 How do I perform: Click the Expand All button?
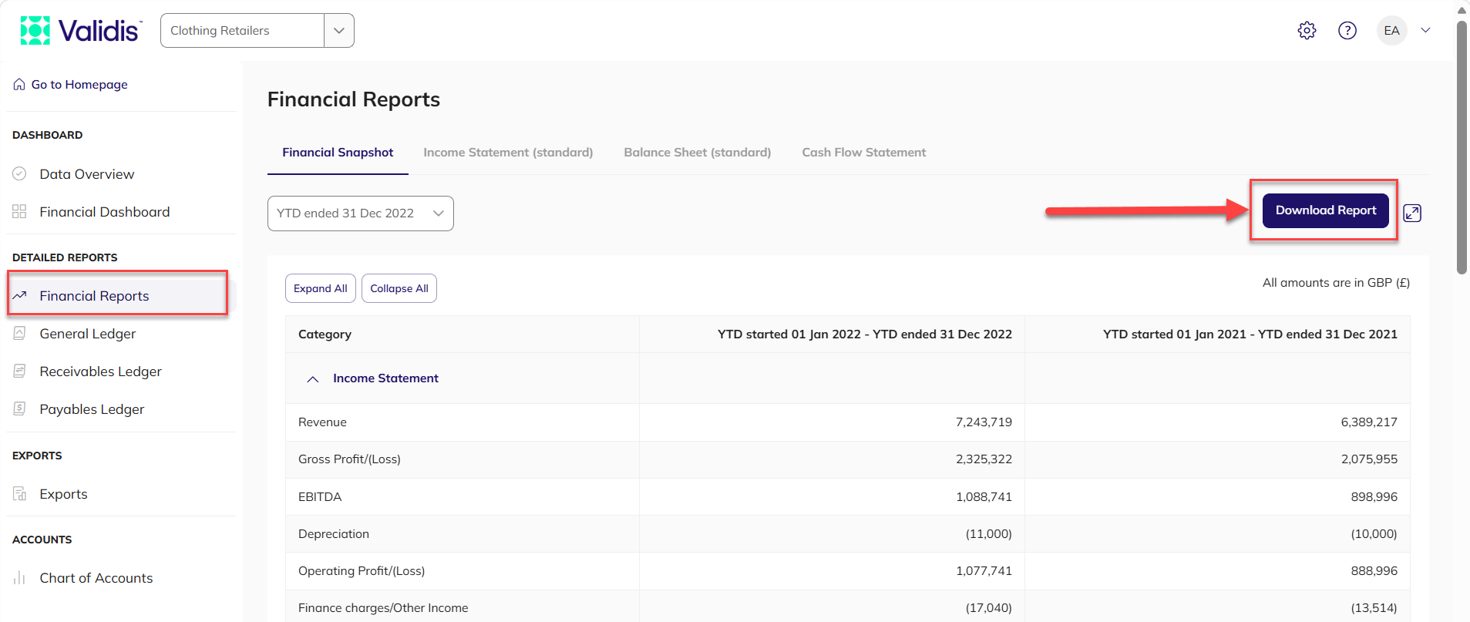[321, 288]
